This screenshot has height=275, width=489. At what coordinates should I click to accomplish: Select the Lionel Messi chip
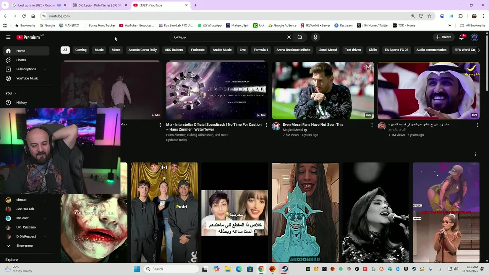(x=328, y=50)
